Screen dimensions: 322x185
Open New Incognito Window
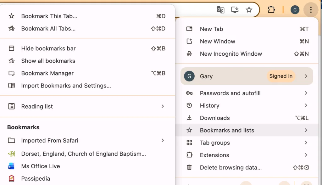247,54
